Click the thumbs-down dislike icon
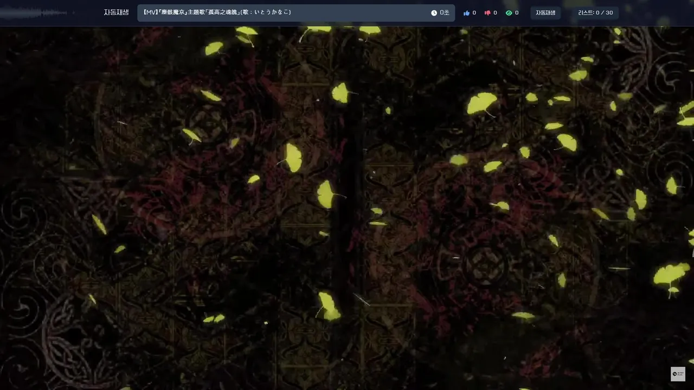 pyautogui.click(x=487, y=13)
